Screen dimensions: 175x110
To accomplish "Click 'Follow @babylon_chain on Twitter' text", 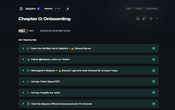I will point(50,59).
